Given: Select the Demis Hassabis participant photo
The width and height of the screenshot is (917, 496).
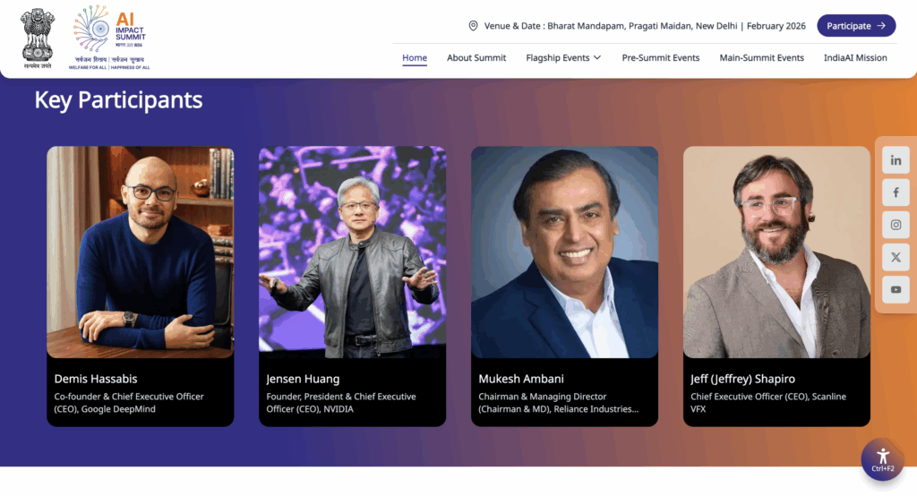Looking at the screenshot, I should (141, 252).
